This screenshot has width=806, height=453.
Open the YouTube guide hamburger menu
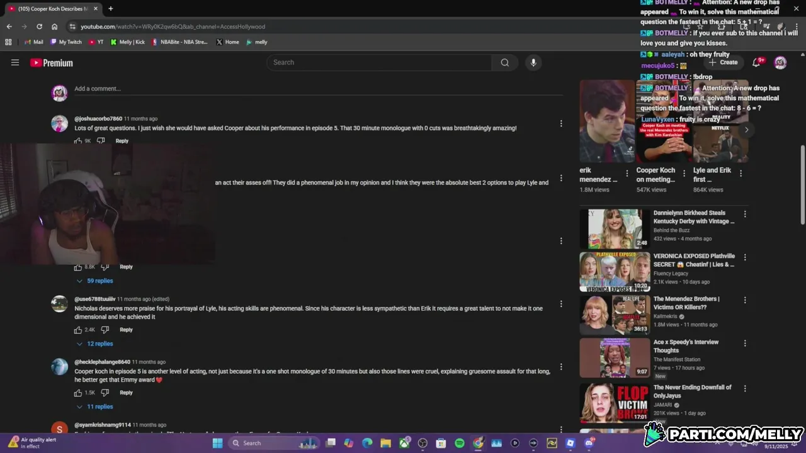click(15, 62)
